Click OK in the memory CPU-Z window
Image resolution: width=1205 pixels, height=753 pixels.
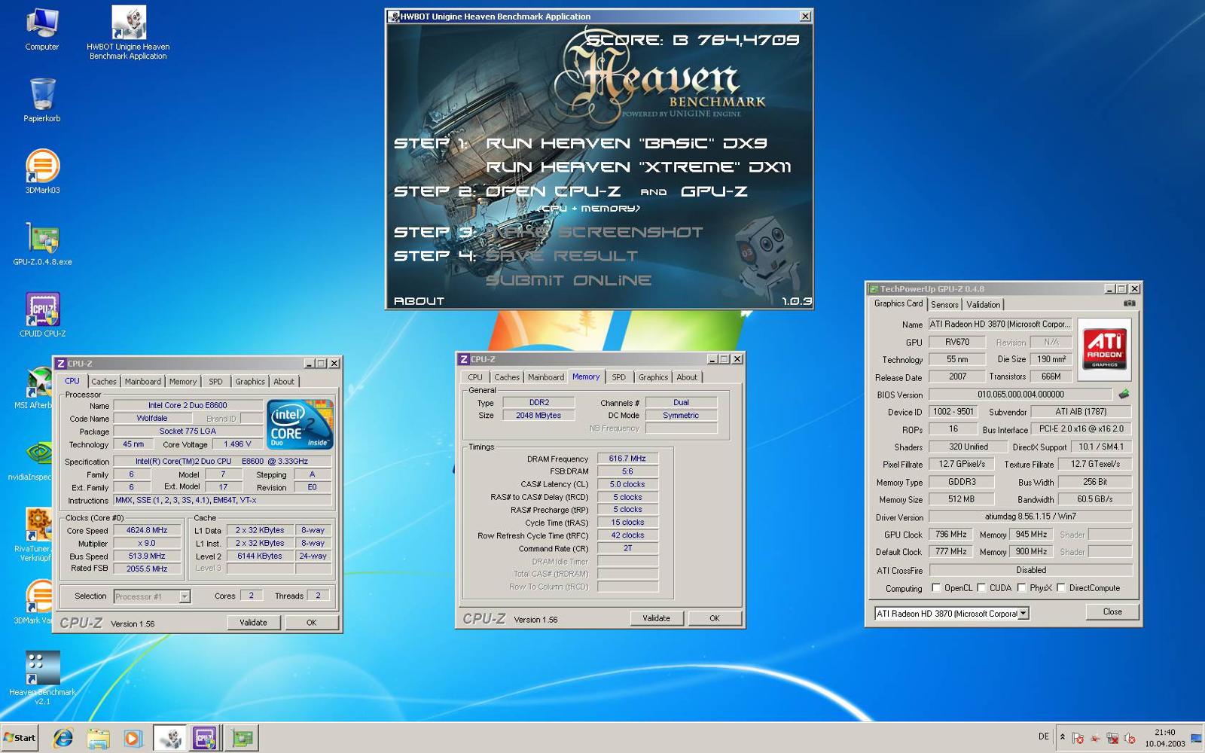(714, 618)
